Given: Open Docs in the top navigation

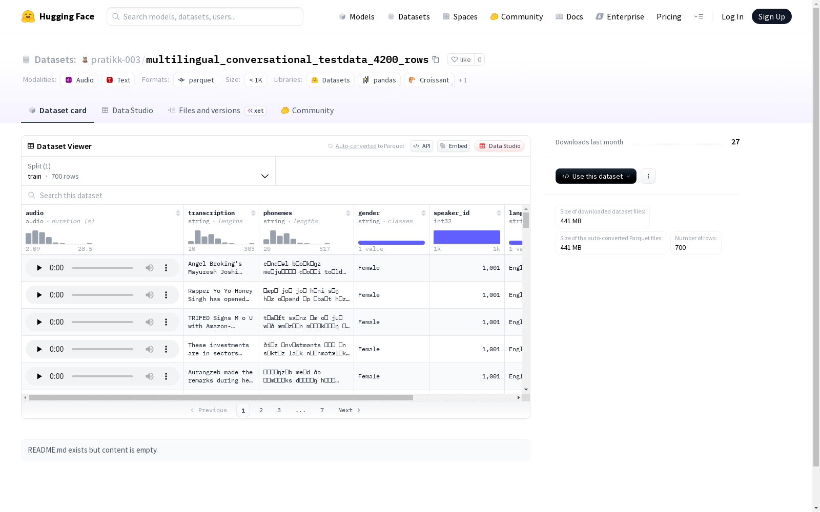Looking at the screenshot, I should coord(569,16).
